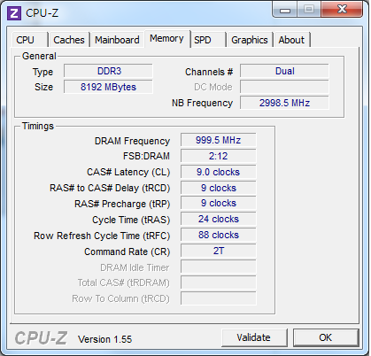Click the CAS# Latency (CL) label
The height and width of the screenshot is (356, 371).
pos(128,172)
